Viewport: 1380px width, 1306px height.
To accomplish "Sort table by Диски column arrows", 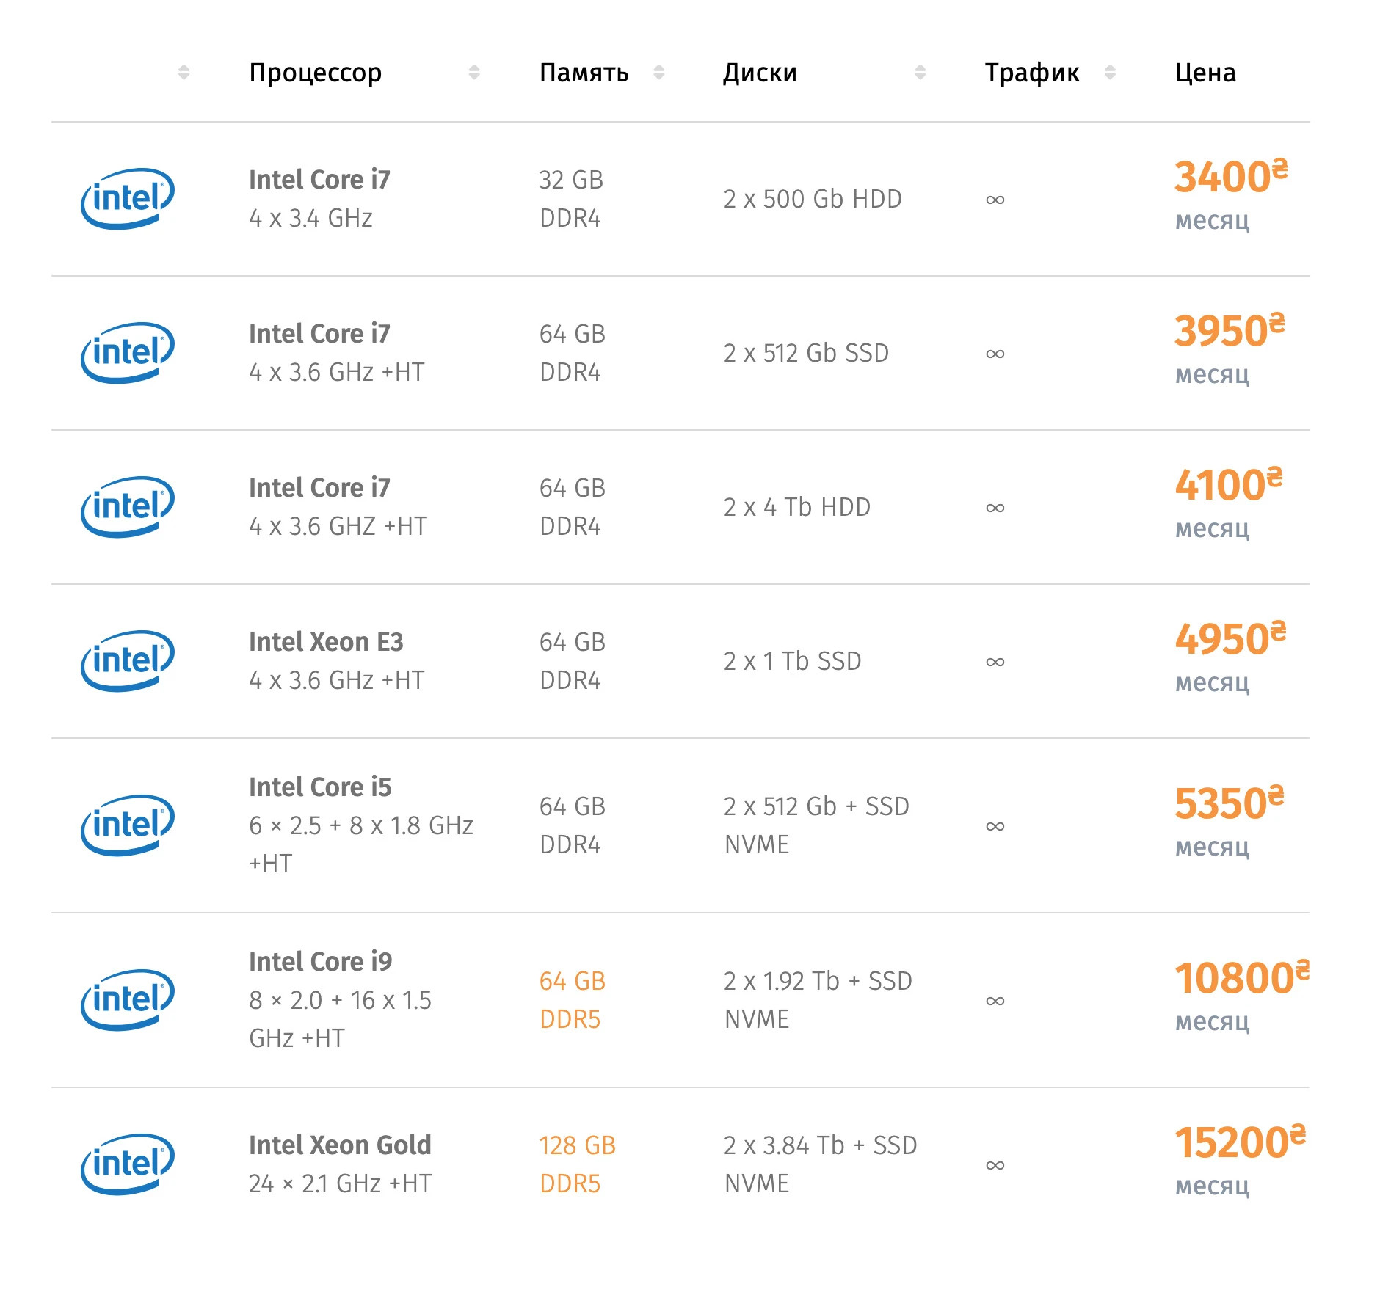I will [x=920, y=72].
